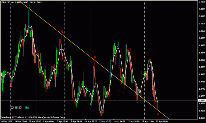Click the cyan 'Bar:' label
Image resolution: width=206 pixels, height=123 pixels.
[27, 108]
